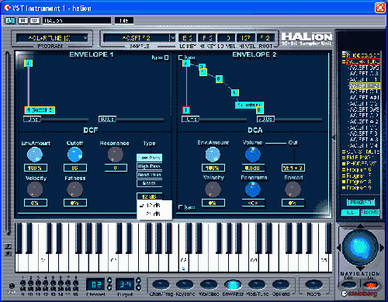Open the Program selector dropdown
The image size is (388, 302).
(52, 38)
